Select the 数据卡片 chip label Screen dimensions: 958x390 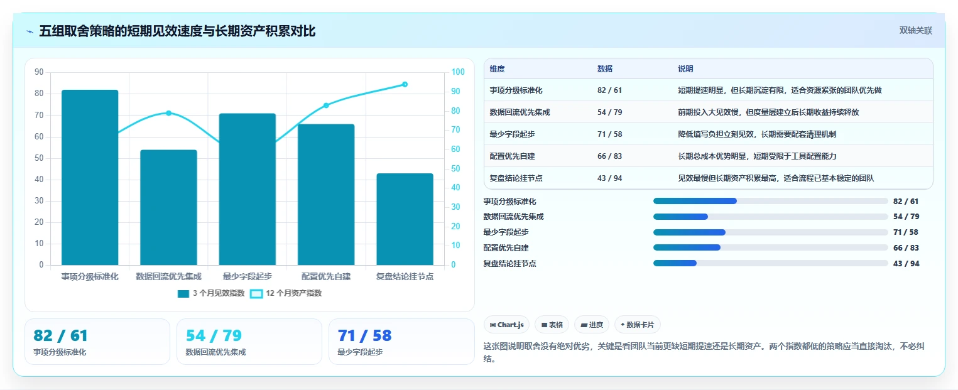pos(640,325)
